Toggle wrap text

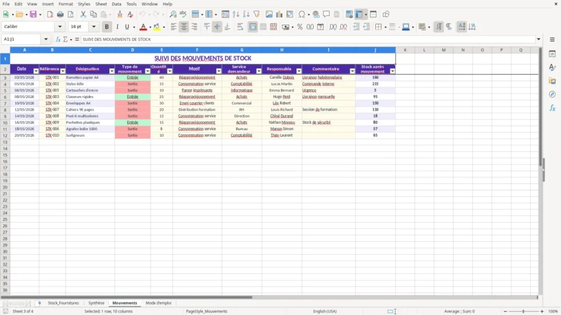point(240,27)
